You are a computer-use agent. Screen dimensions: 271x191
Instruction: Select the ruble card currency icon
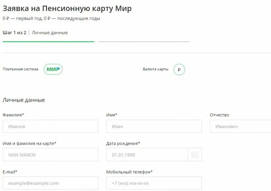pos(179,70)
